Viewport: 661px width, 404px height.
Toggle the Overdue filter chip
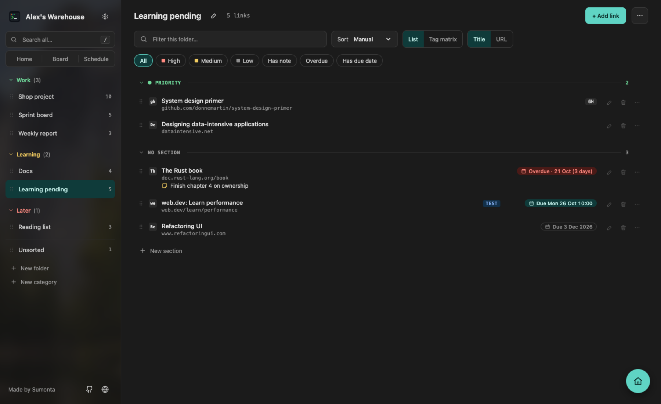pos(317,61)
